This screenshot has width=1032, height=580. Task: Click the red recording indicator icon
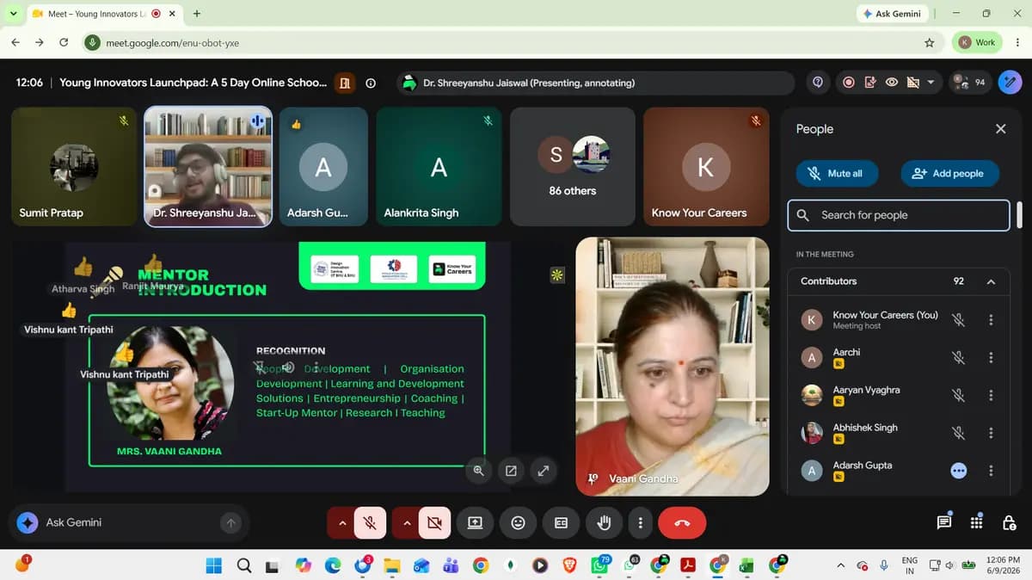(x=849, y=83)
